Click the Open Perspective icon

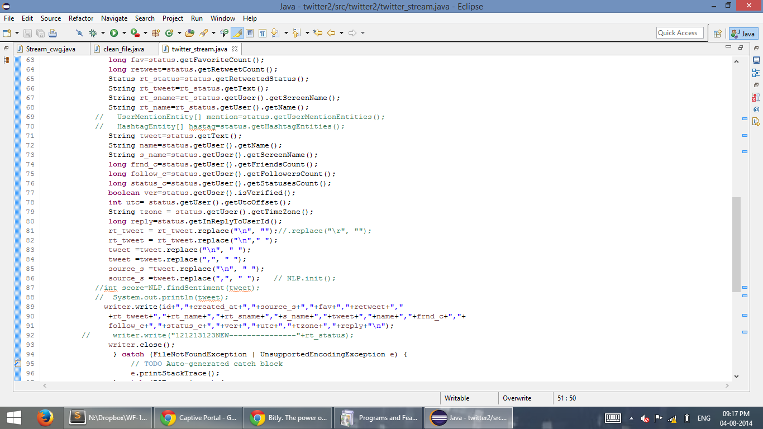(717, 34)
